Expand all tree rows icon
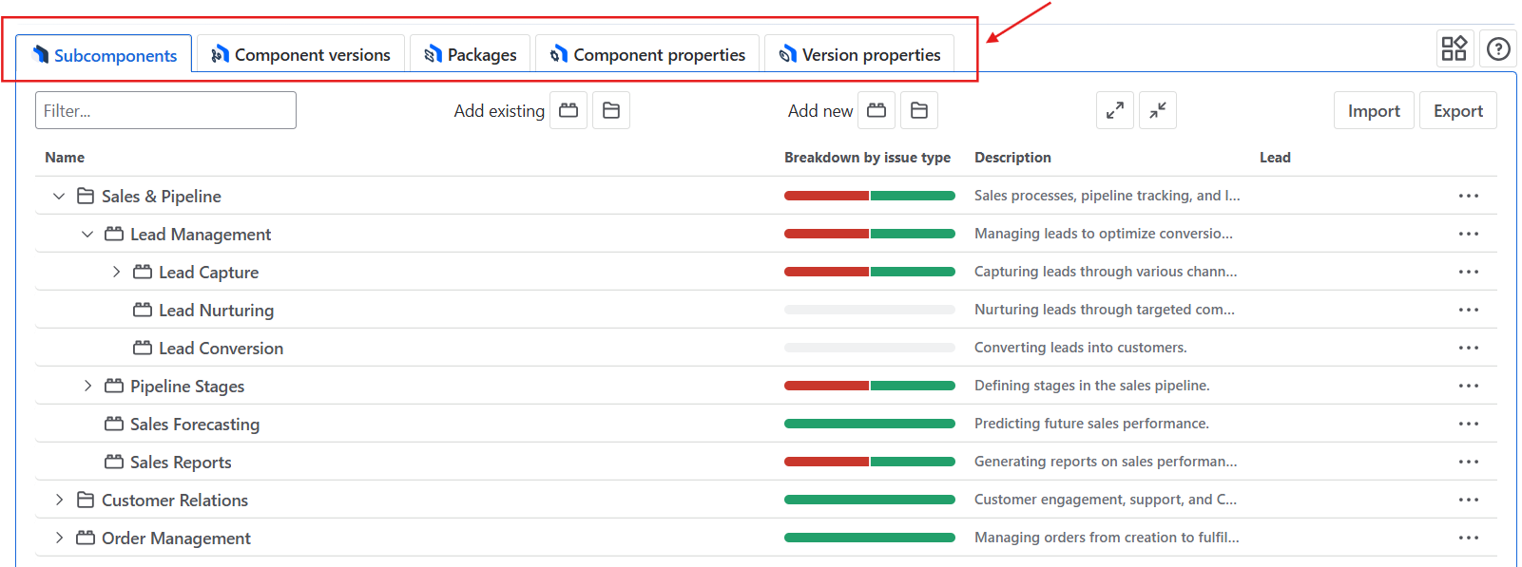Screen dimensions: 1522x567 click(1115, 110)
